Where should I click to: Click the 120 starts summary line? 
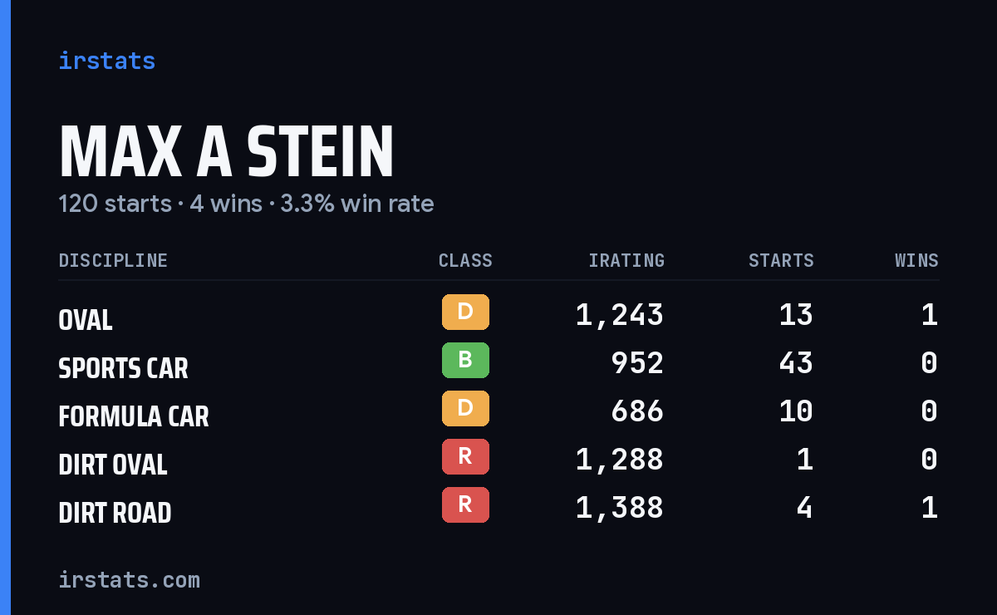pos(246,204)
